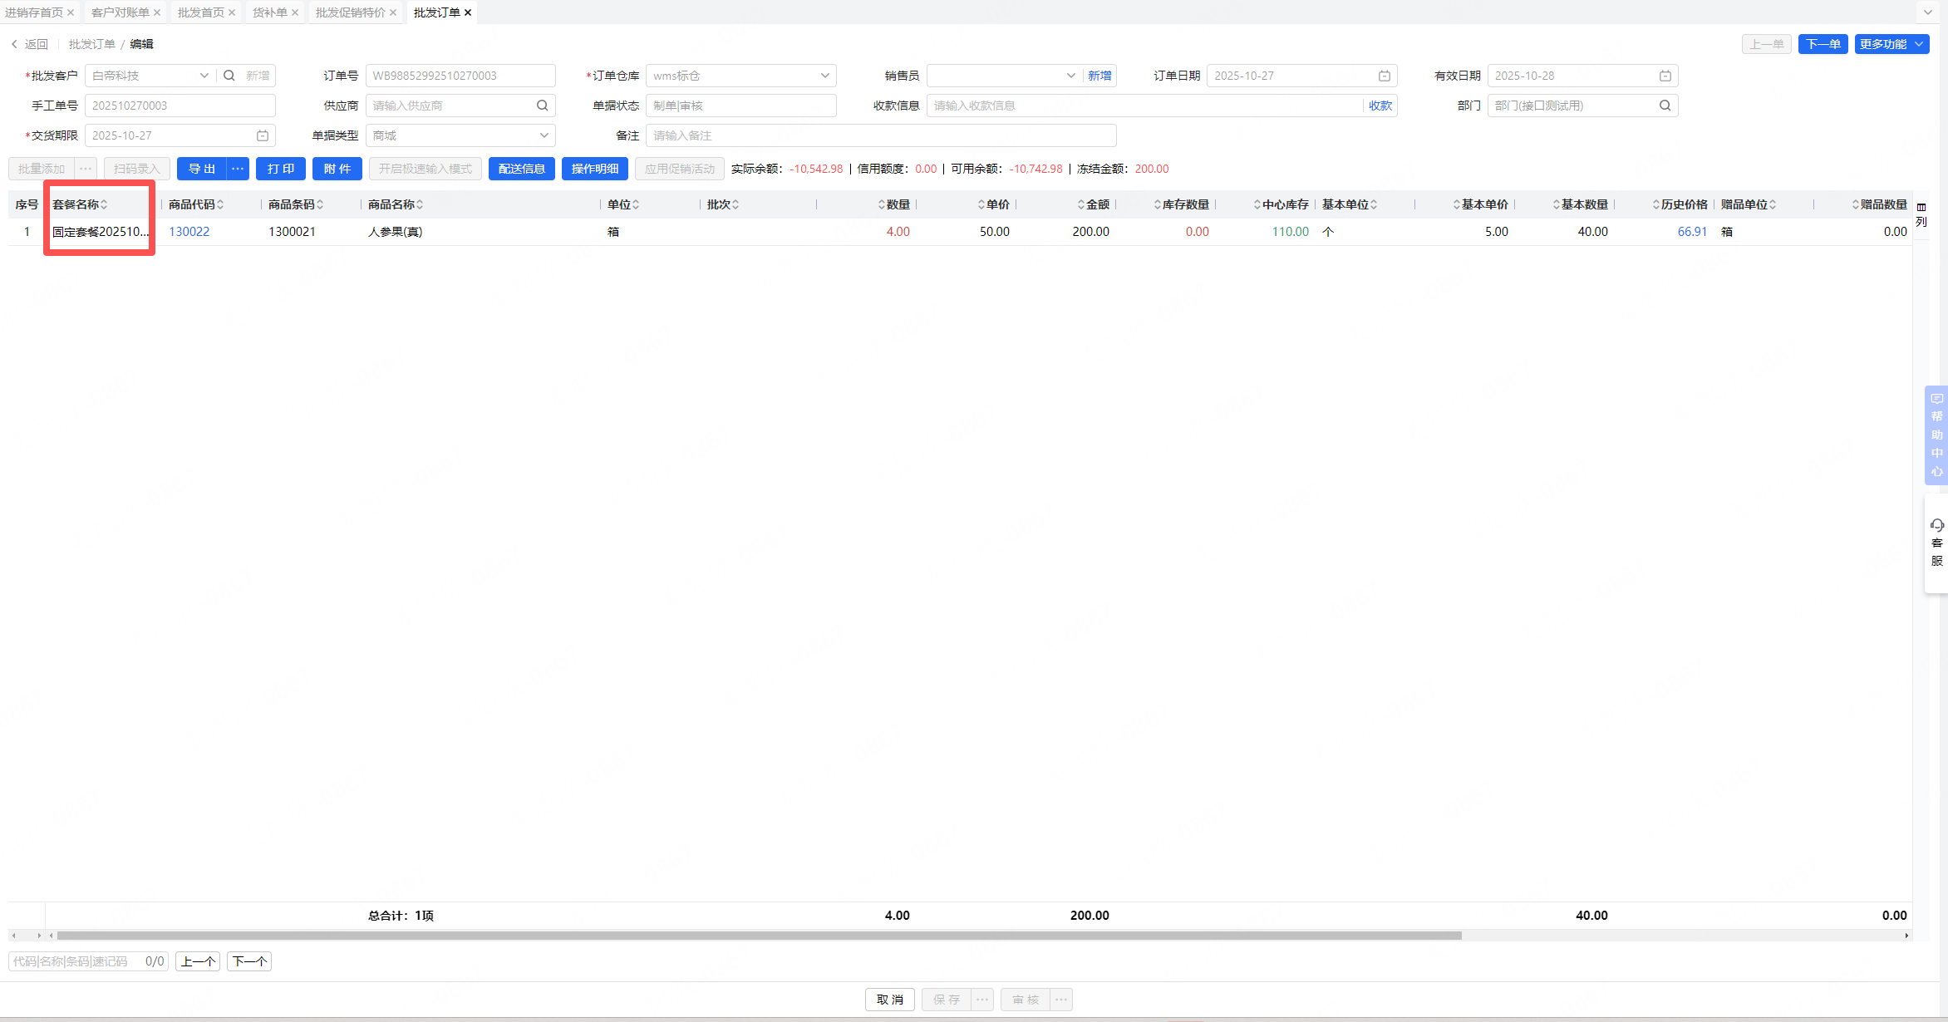Open calendar icon in 订单日期 field
Image resolution: width=1948 pixels, height=1022 pixels.
click(x=1385, y=76)
